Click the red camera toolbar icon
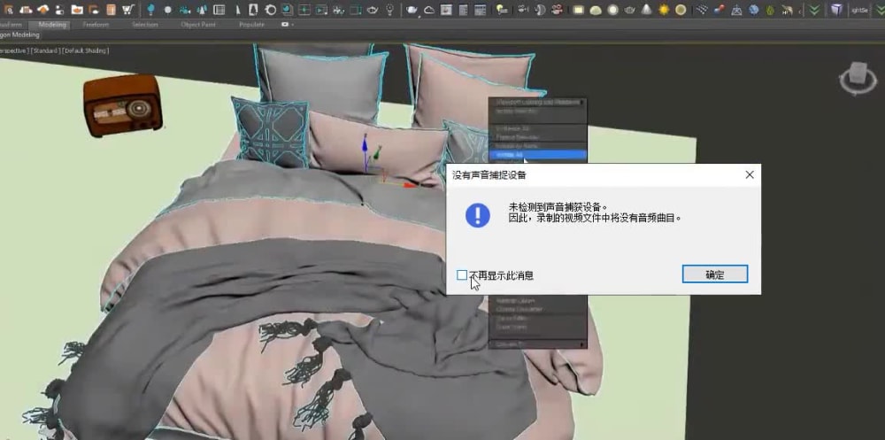The height and width of the screenshot is (440, 885). pyautogui.click(x=557, y=10)
